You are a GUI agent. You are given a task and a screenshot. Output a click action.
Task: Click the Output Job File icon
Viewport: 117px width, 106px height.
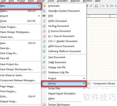tap(44, 67)
